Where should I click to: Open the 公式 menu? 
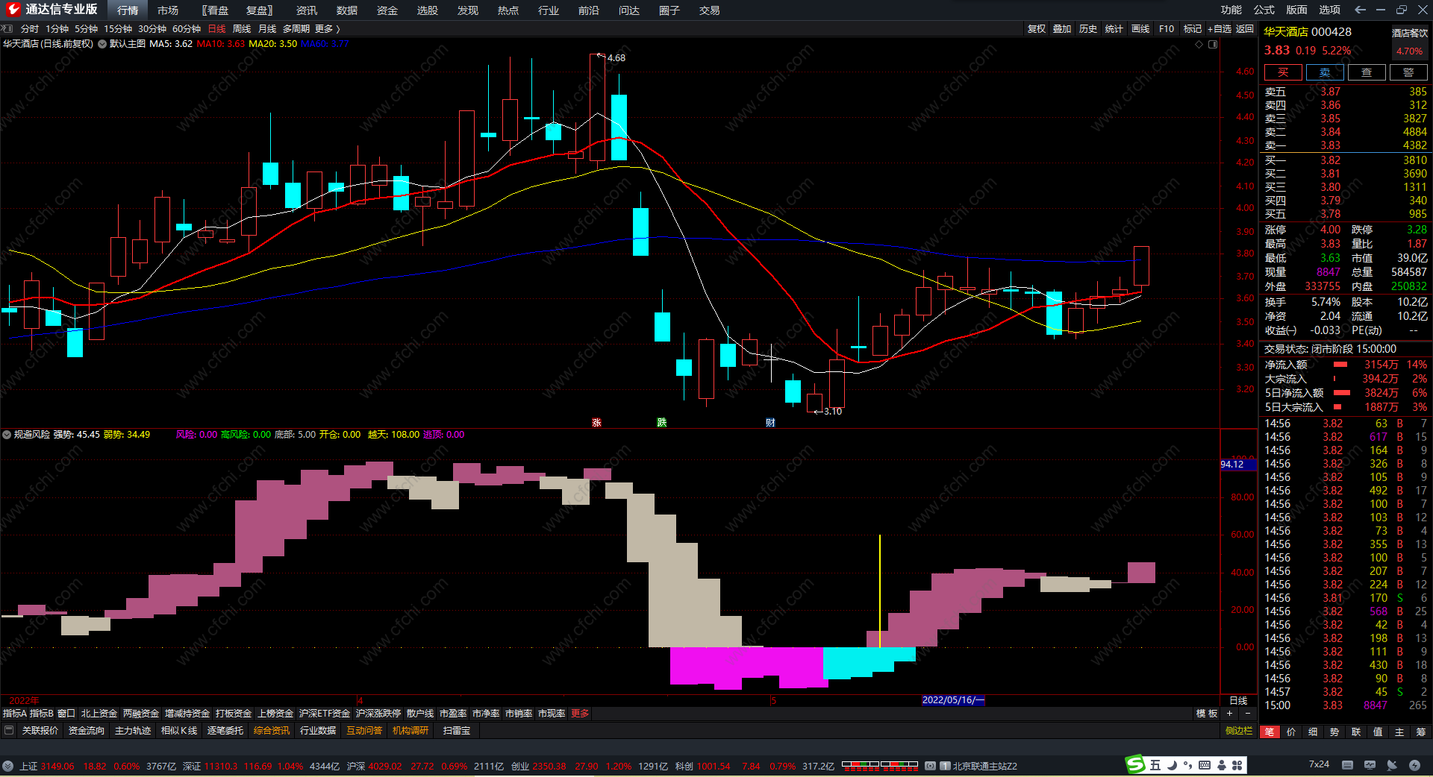(1264, 10)
